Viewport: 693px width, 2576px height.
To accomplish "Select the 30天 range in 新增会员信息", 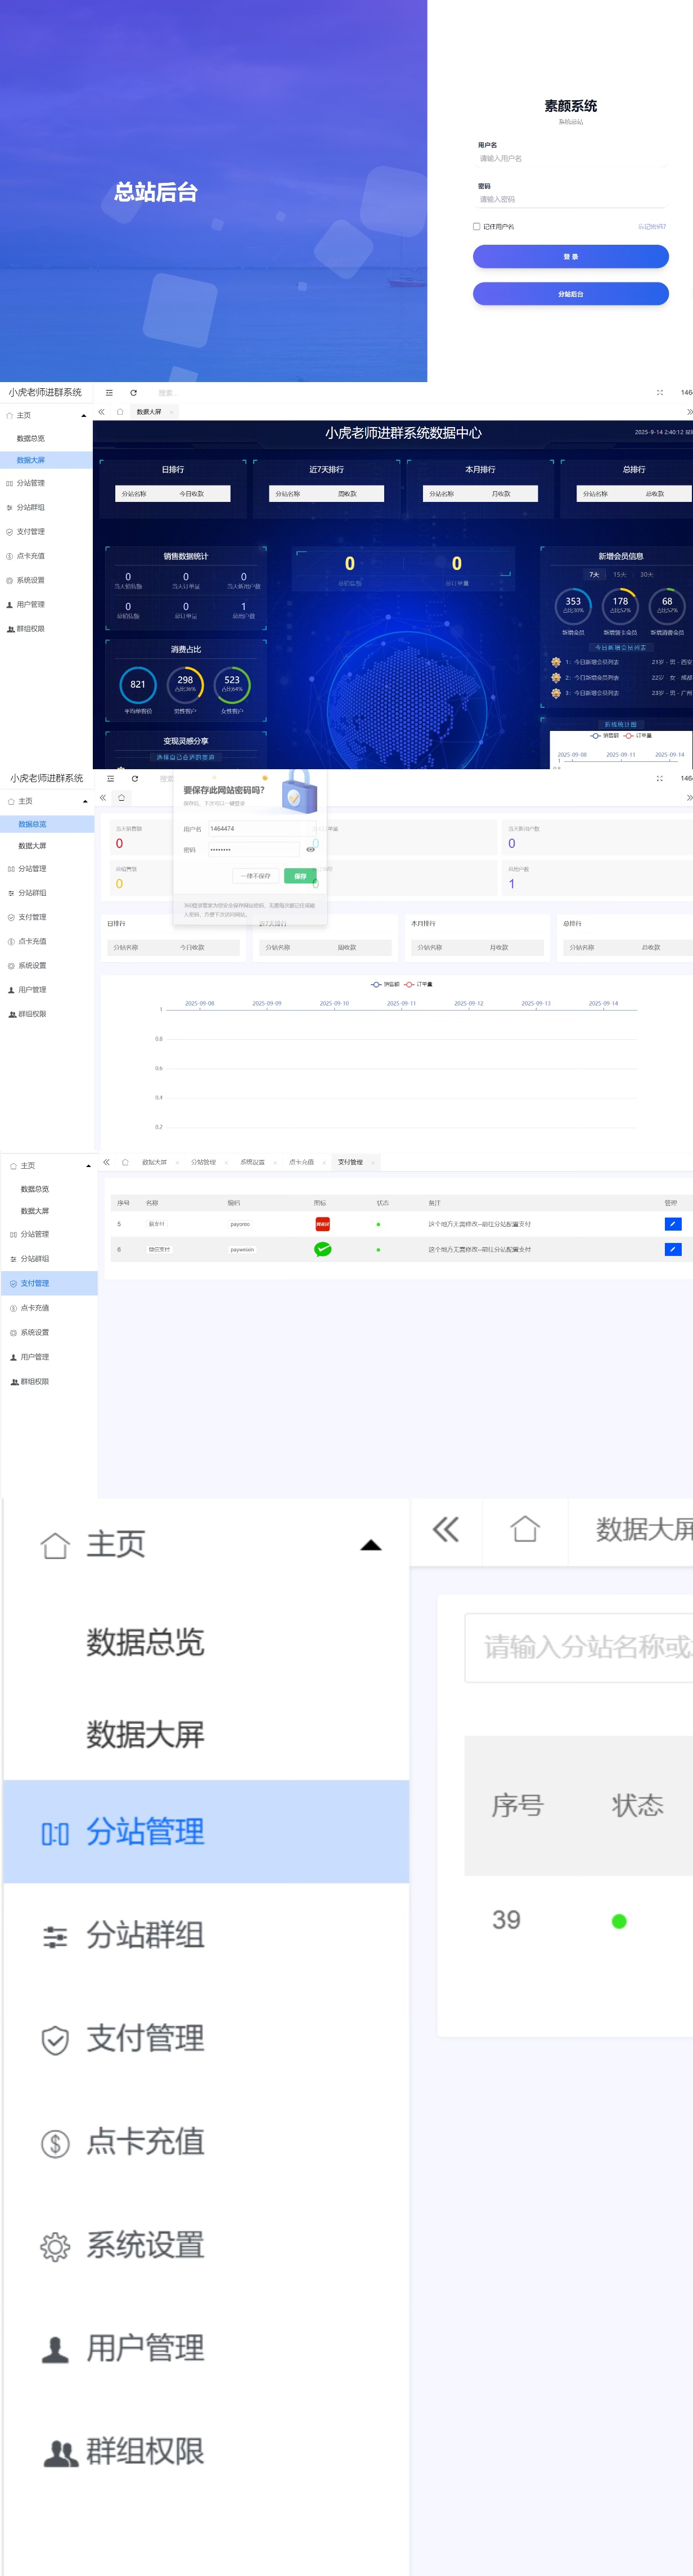I will 647,575.
